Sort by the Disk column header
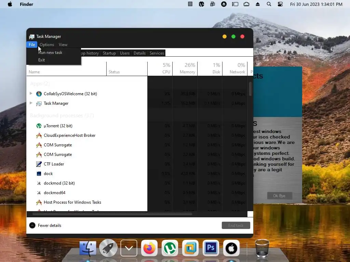 [210, 69]
